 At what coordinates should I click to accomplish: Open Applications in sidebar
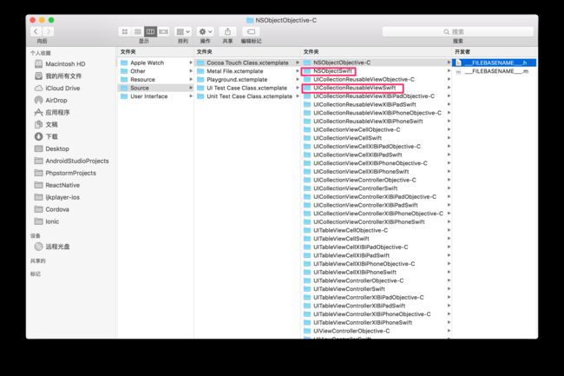tap(52, 112)
